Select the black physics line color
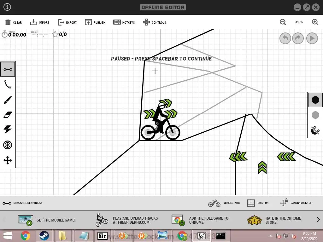The height and width of the screenshot is (242, 323). [315, 100]
